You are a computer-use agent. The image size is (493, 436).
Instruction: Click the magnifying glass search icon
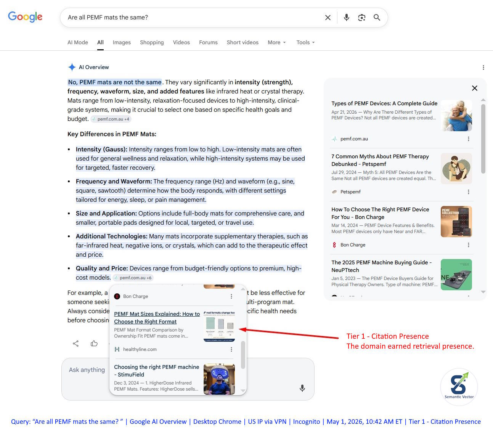pyautogui.click(x=377, y=18)
